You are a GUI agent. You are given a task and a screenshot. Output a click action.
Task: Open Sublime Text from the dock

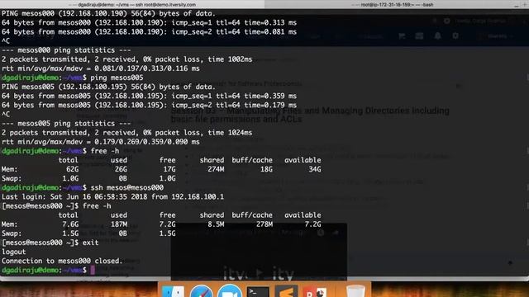(x=286, y=291)
